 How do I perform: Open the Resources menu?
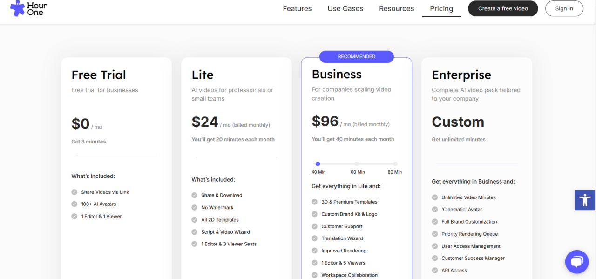[x=396, y=8]
